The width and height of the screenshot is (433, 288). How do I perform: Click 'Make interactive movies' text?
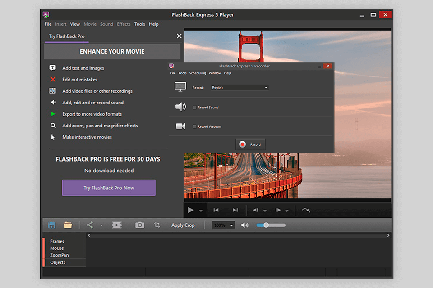(x=87, y=137)
